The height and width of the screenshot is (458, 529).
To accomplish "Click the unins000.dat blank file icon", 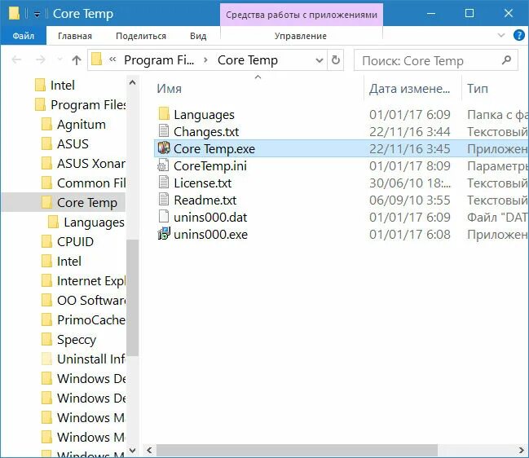I will point(164,217).
